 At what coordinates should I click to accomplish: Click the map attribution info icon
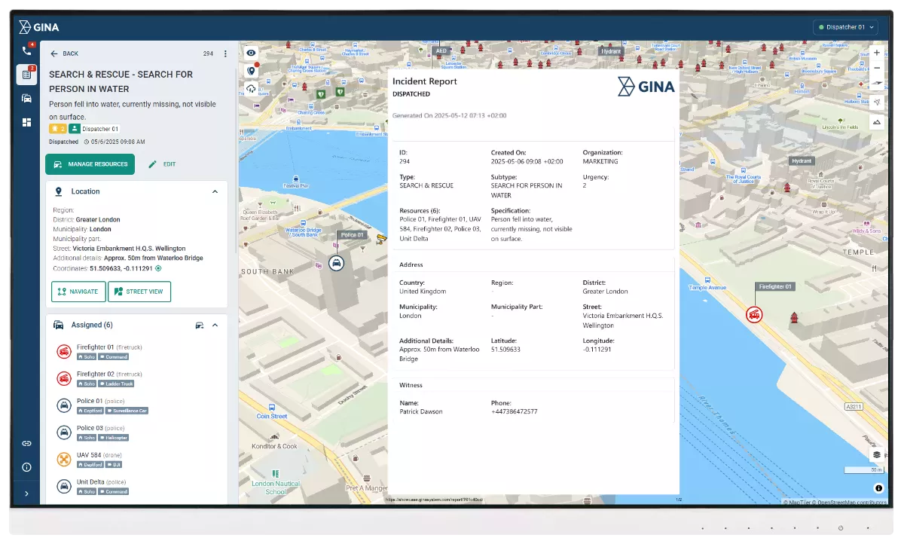click(878, 488)
